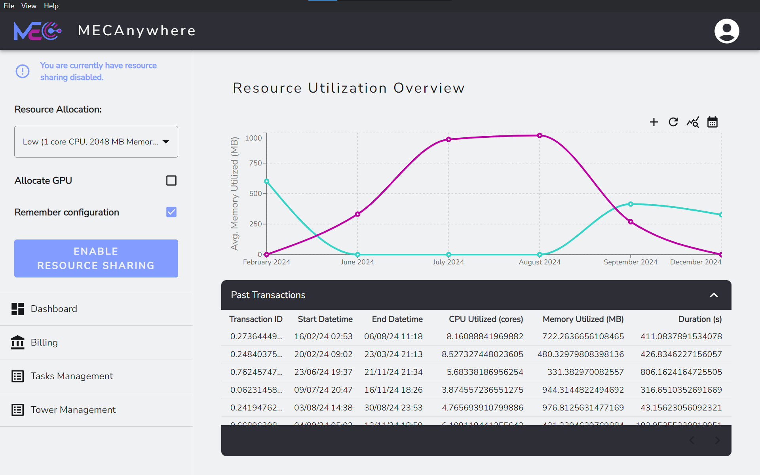Check the Allocate GPU checkbox
This screenshot has height=475, width=760.
click(x=171, y=180)
